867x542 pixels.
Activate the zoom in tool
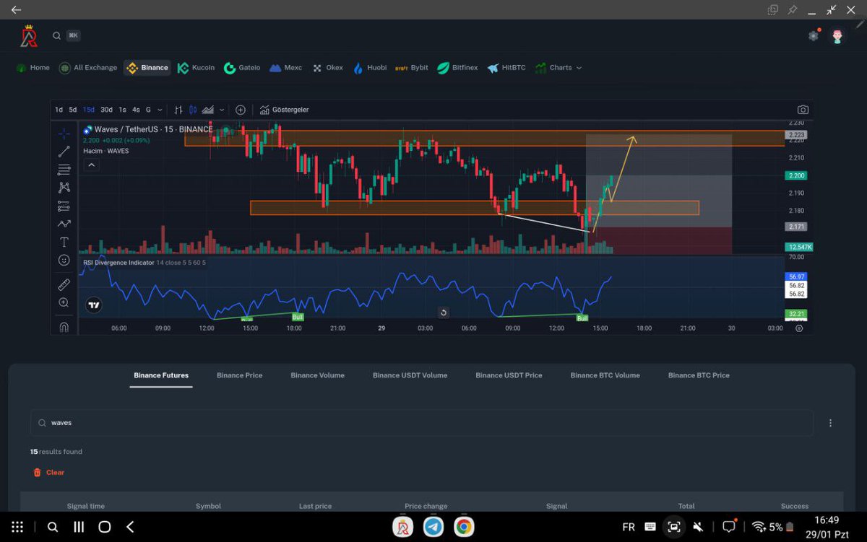[64, 303]
